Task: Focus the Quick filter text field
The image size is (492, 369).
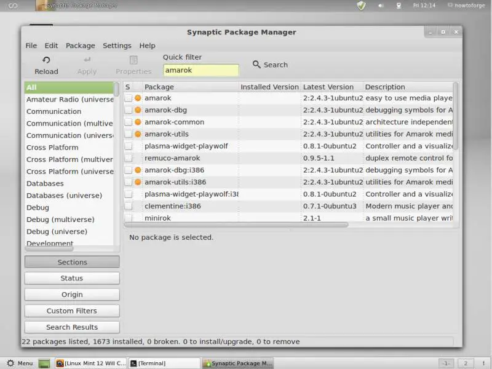Action: tap(200, 70)
